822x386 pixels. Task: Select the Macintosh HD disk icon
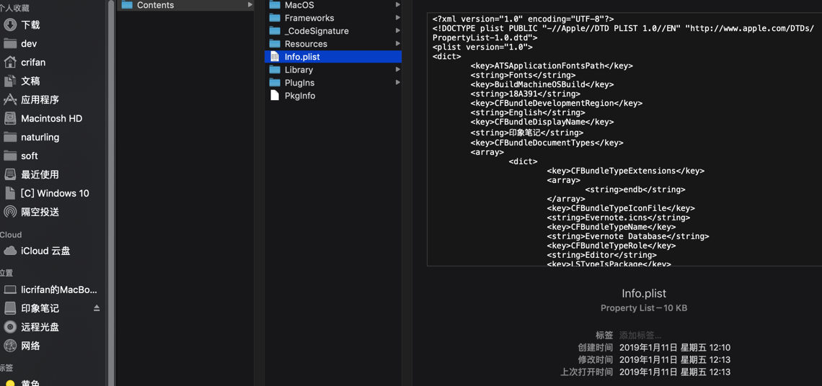point(10,118)
